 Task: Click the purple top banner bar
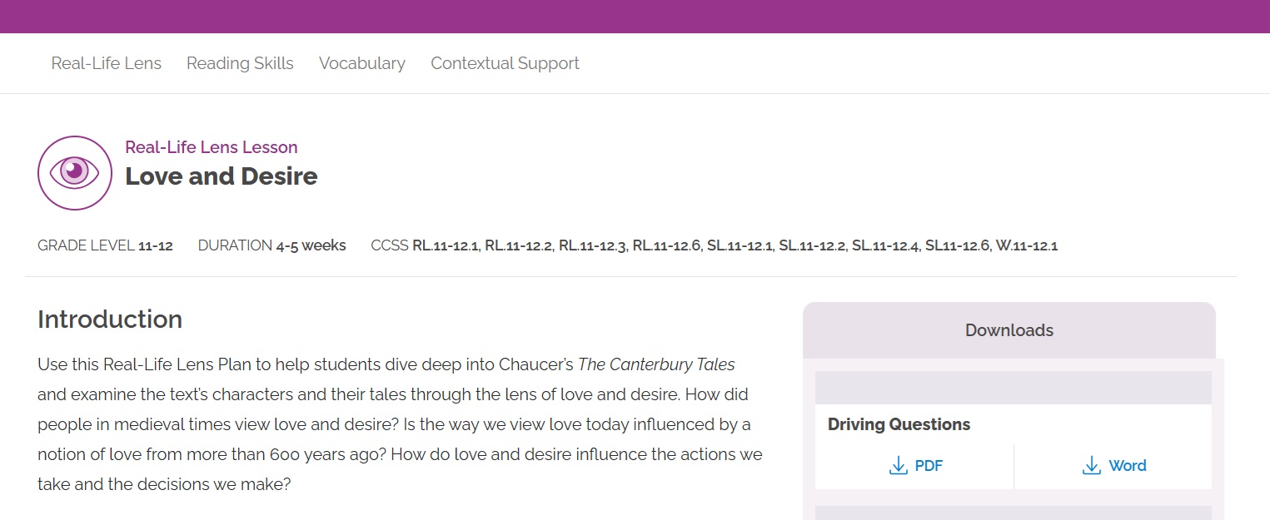[635, 17]
